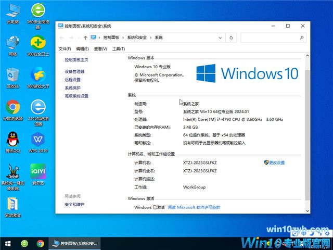
Task: Click the 控制面板 breadcrumb
Action: pos(111,37)
